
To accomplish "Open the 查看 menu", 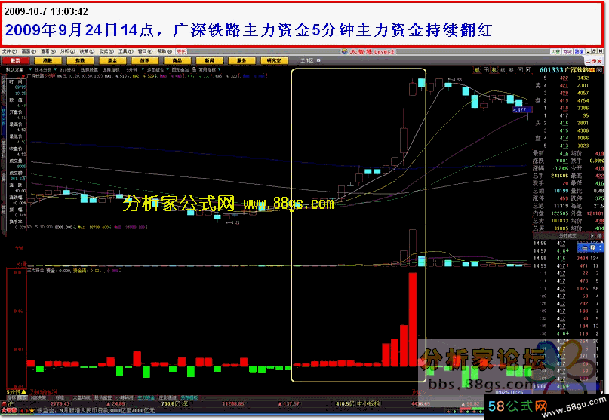I will [x=48, y=51].
